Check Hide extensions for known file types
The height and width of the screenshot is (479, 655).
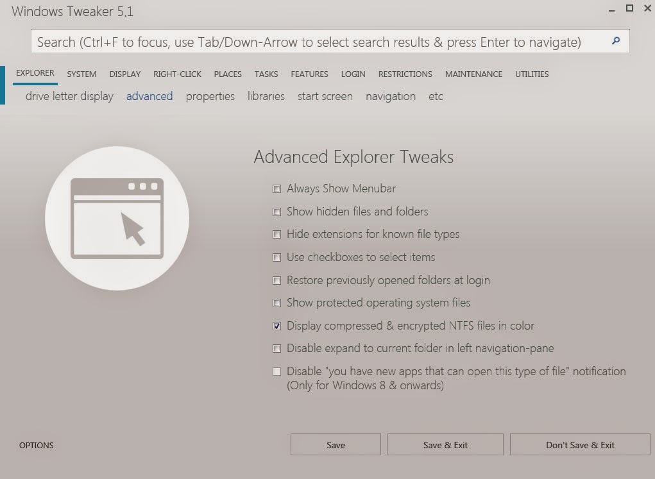coord(276,234)
